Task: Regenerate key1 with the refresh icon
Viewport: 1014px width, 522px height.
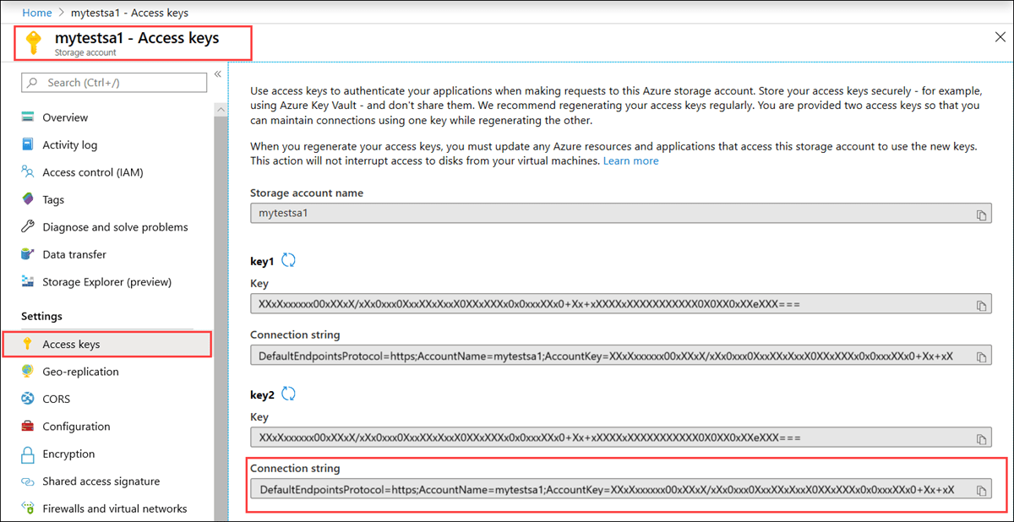Action: point(288,260)
